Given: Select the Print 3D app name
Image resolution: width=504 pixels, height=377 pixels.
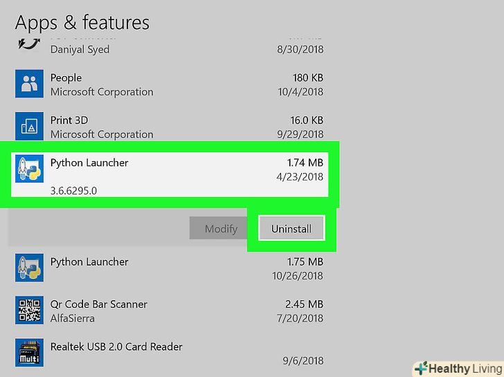Looking at the screenshot, I should pos(69,120).
